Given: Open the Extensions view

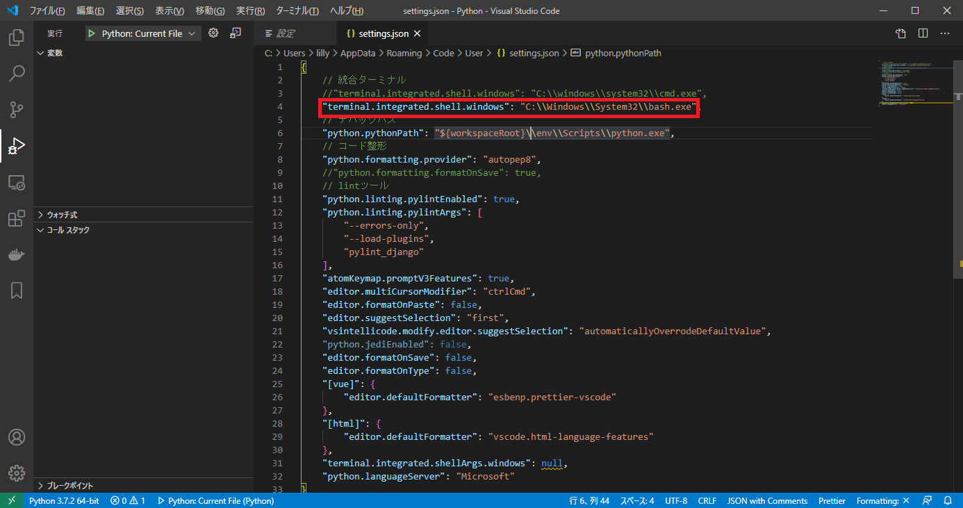Looking at the screenshot, I should 17,218.
